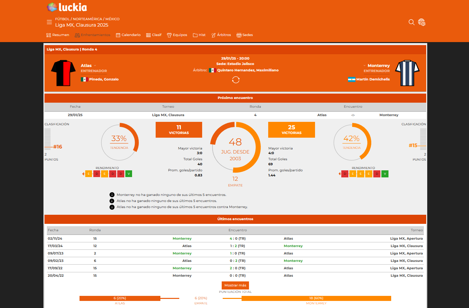This screenshot has height=308, width=469.
Task: Click Atlas 6 (20%) score bar
Action: coord(120,298)
